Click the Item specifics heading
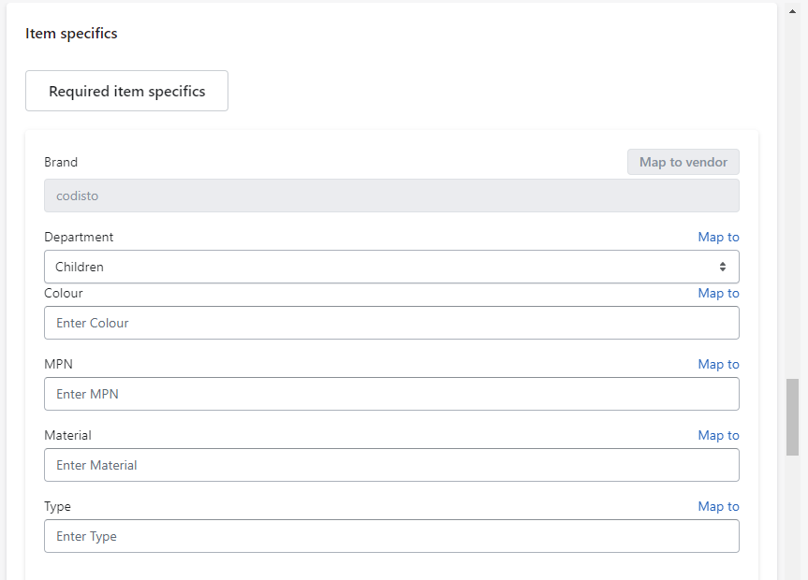The width and height of the screenshot is (808, 580). [x=71, y=34]
